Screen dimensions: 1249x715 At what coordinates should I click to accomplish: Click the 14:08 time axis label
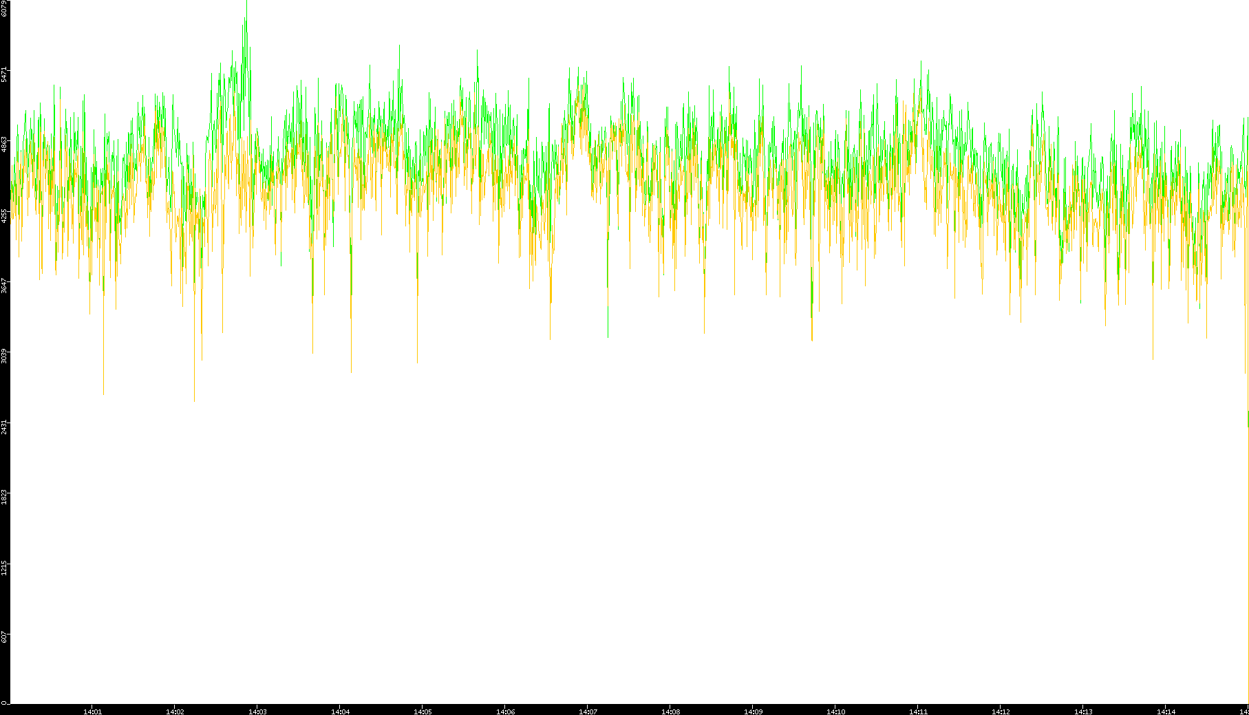click(670, 711)
